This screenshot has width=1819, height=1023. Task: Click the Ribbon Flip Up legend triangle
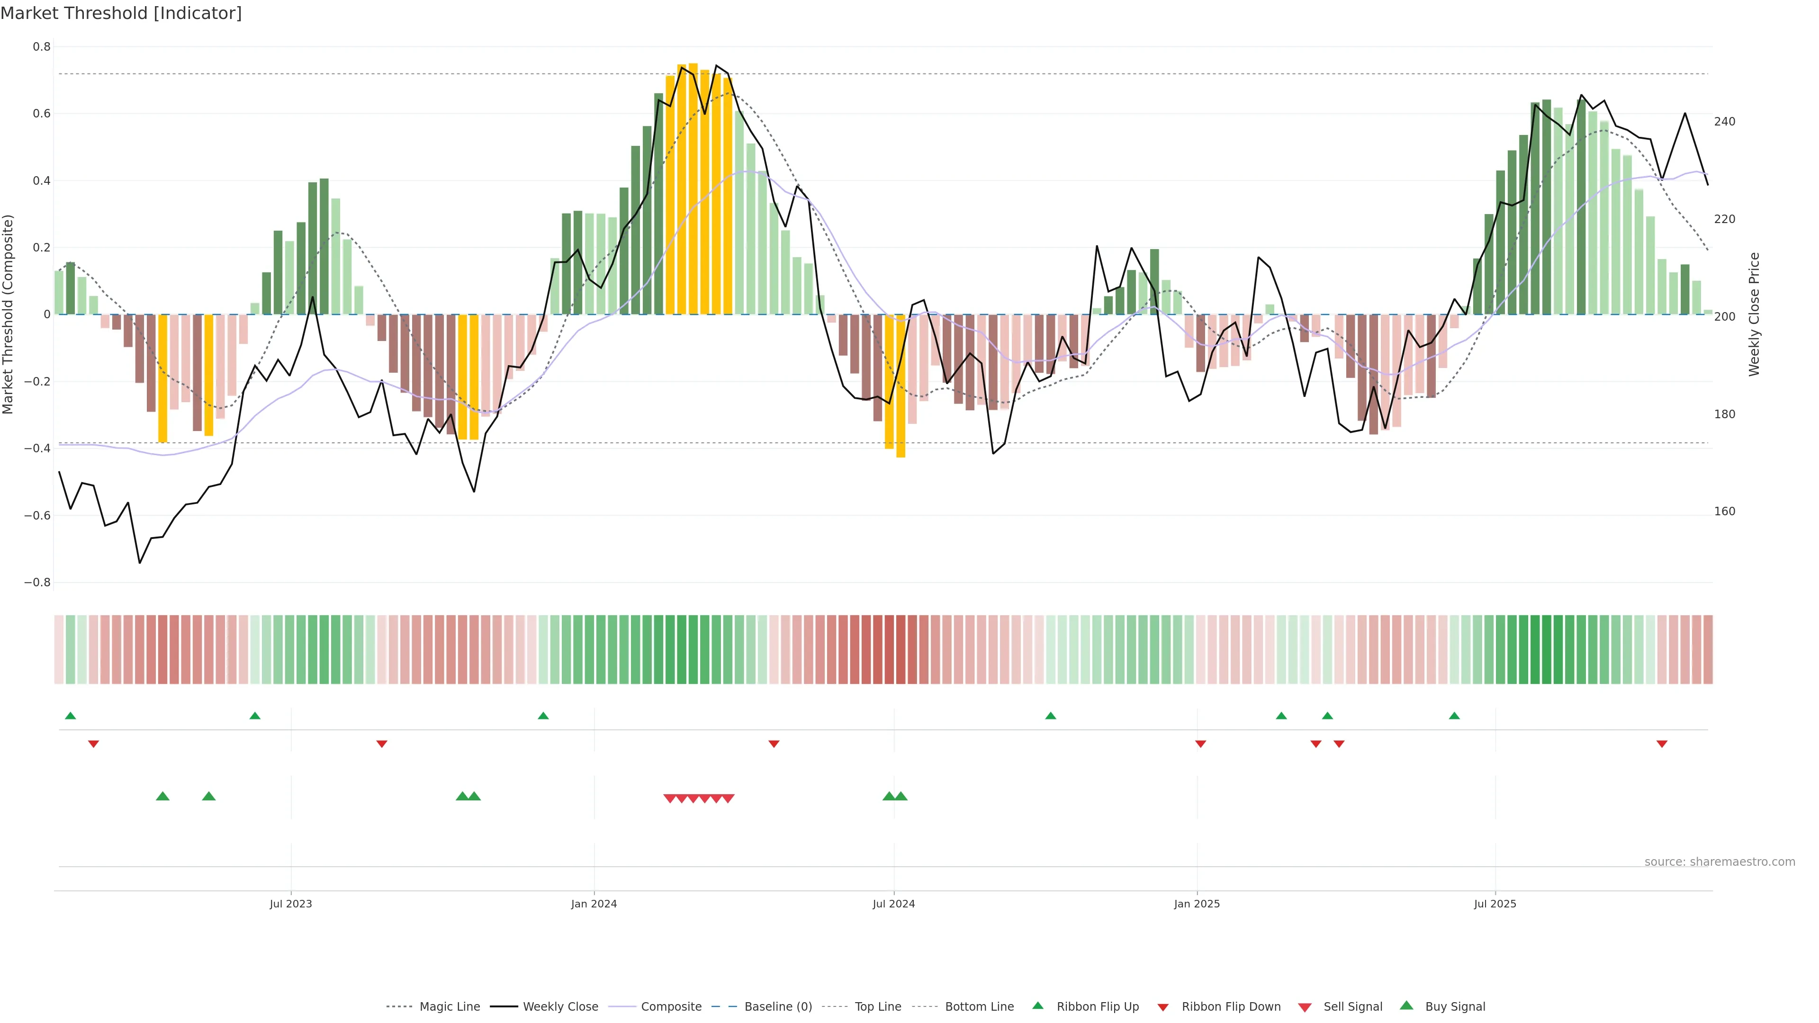tap(1038, 1005)
